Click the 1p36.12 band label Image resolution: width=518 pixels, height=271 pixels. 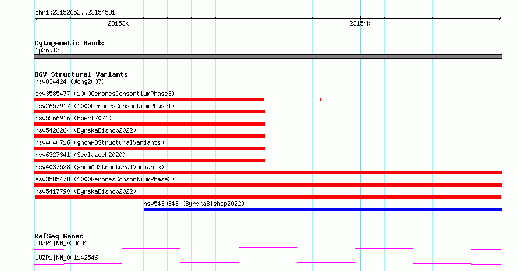[47, 50]
